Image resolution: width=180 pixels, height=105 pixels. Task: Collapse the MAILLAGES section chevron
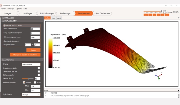(x=3, y=18)
